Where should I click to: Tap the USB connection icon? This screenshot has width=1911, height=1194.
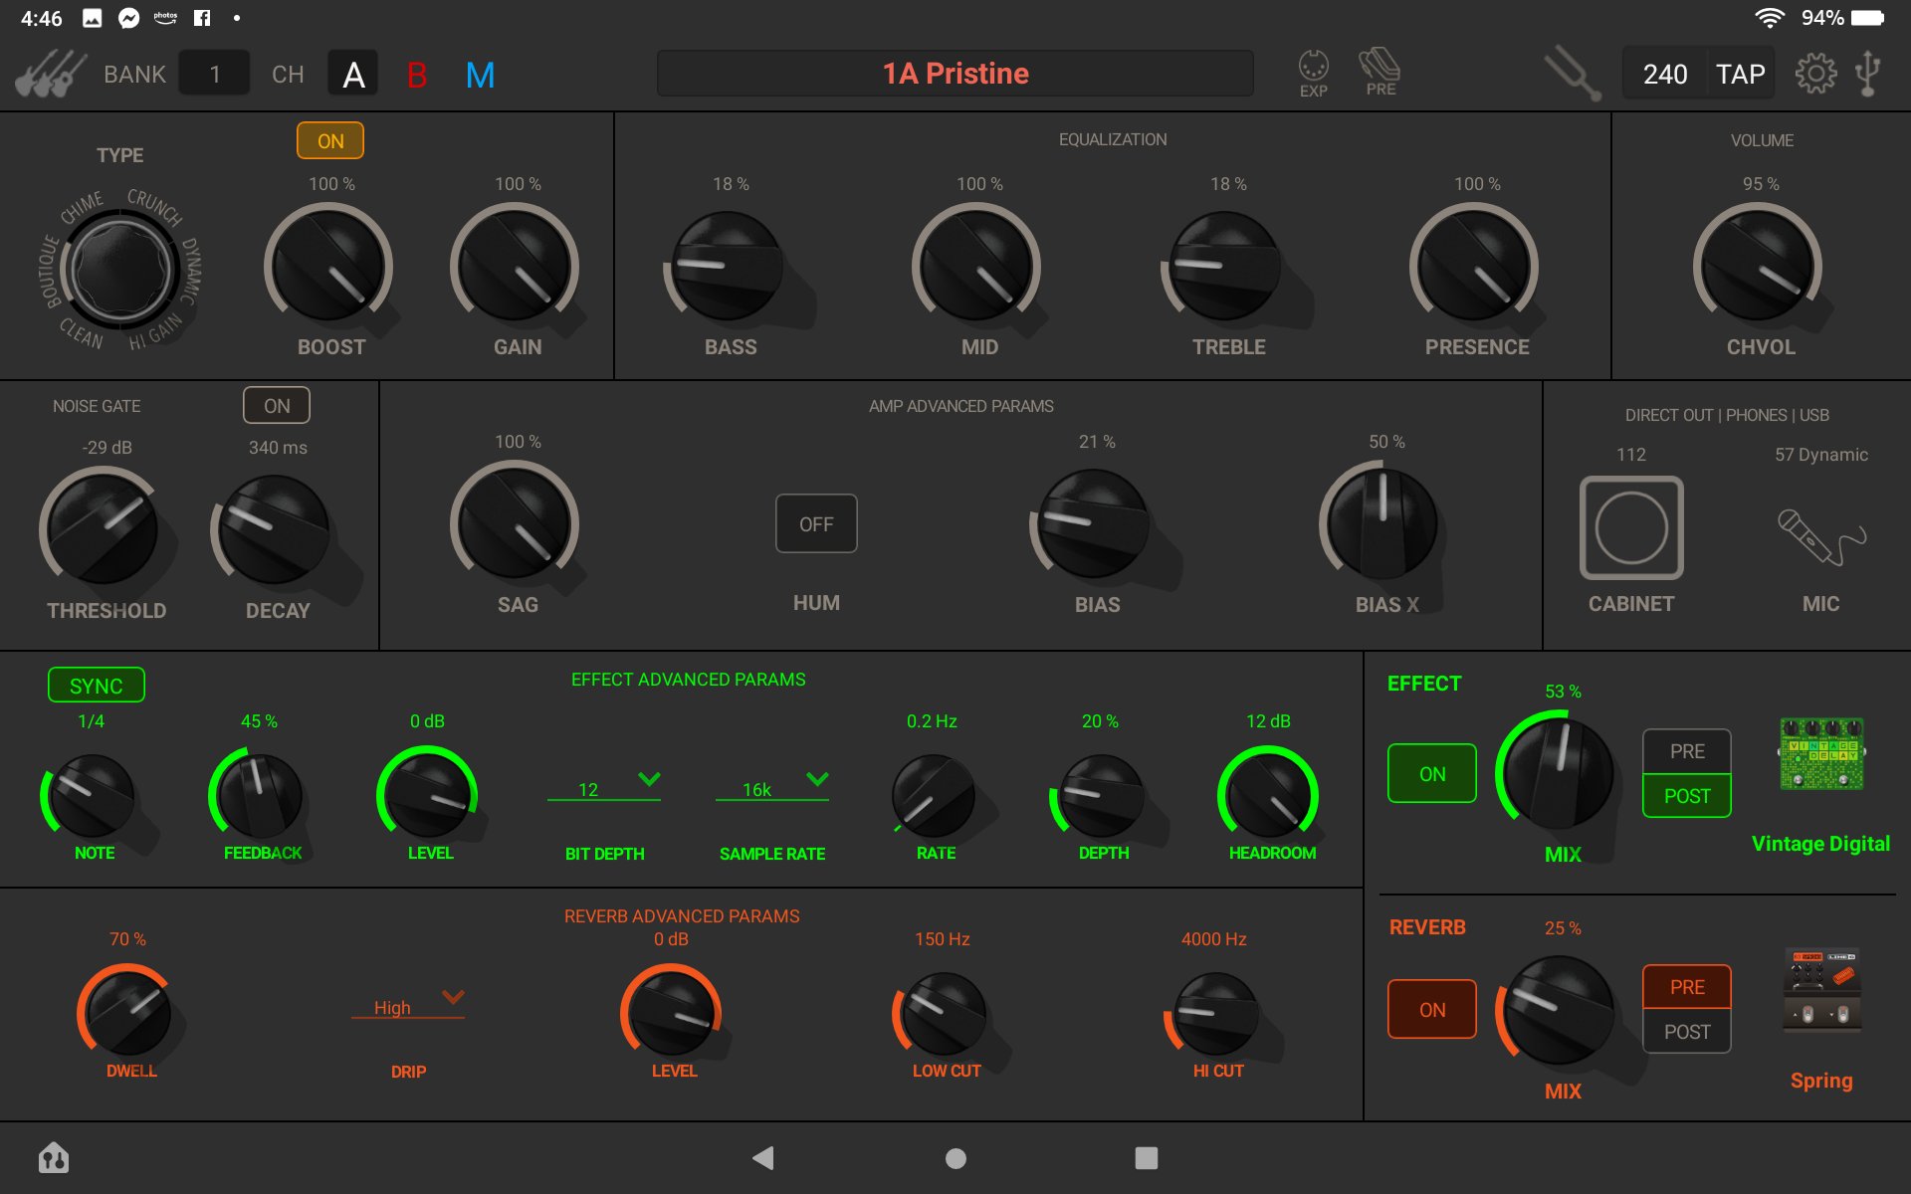(x=1868, y=74)
